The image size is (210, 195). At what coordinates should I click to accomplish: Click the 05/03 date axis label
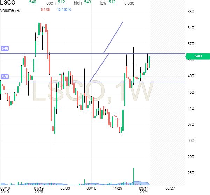point(65,188)
